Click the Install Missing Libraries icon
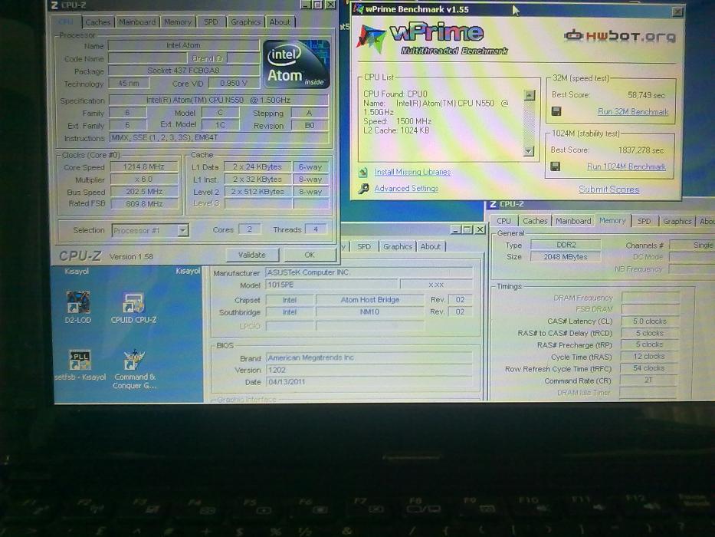715x537 pixels. coord(363,172)
